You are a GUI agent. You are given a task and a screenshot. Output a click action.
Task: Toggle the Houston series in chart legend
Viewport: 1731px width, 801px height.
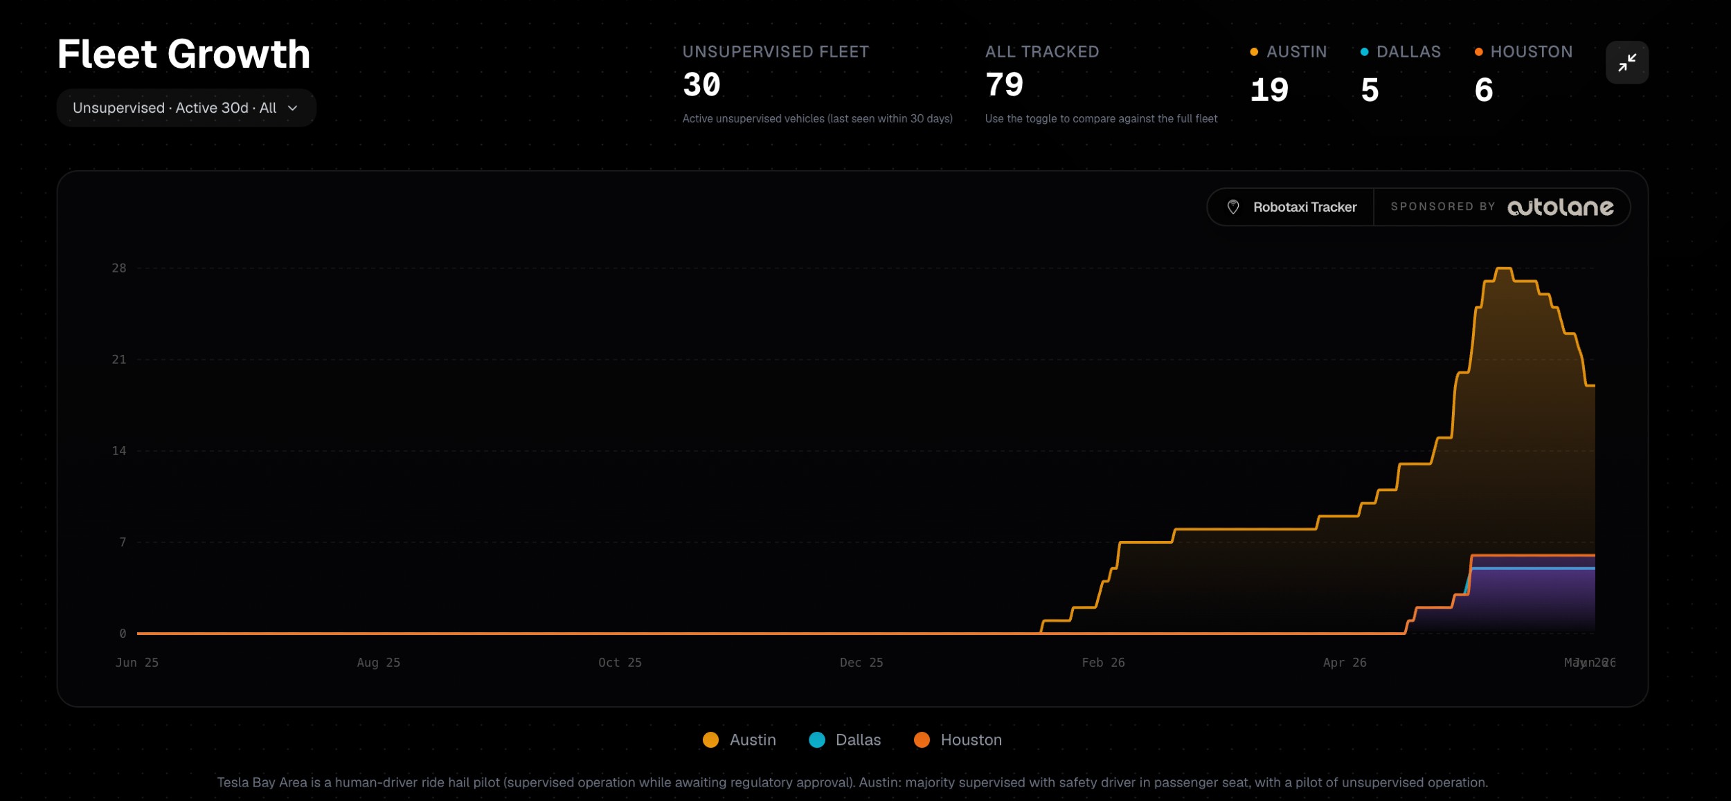tap(958, 739)
